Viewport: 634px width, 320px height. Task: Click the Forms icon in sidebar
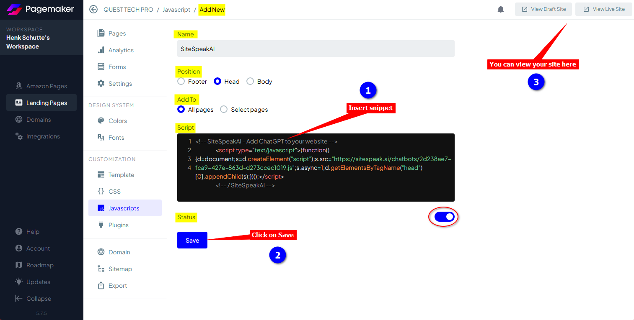pyautogui.click(x=101, y=67)
